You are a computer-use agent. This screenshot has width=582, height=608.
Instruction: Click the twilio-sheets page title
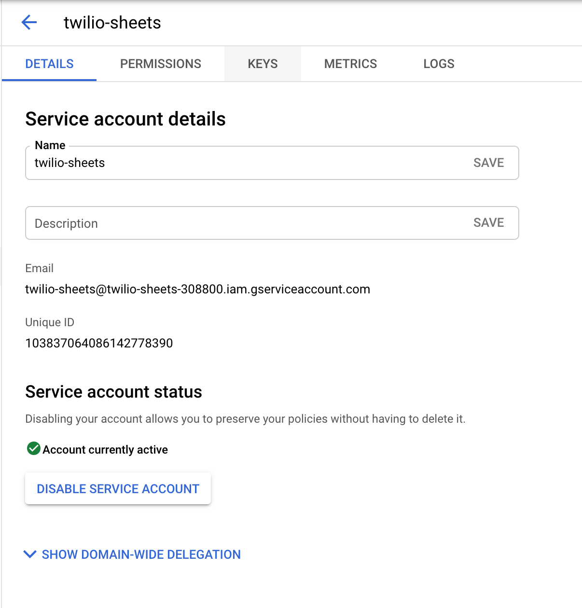click(x=112, y=23)
